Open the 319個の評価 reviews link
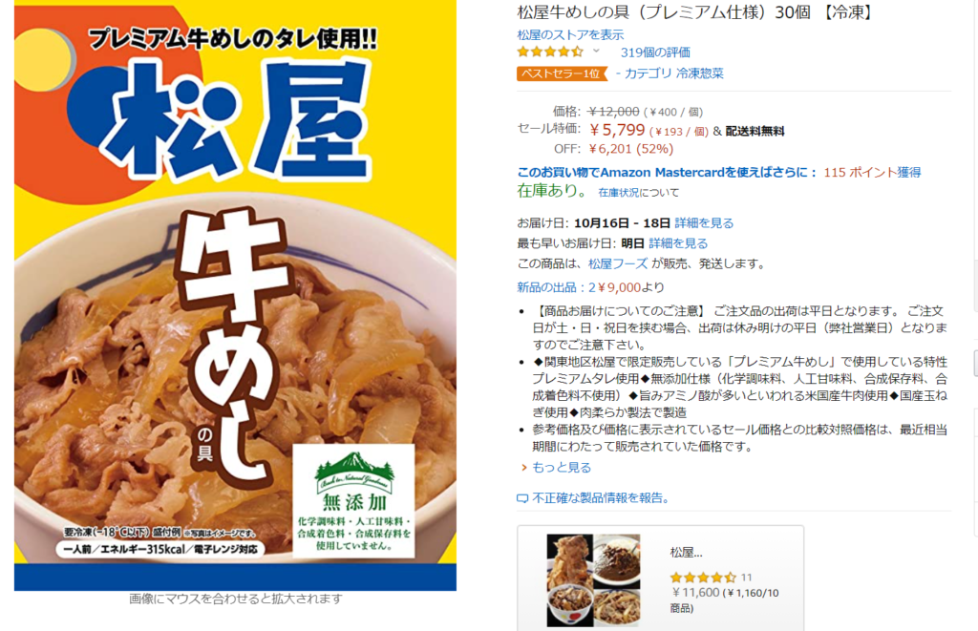978x631 pixels. [x=655, y=53]
